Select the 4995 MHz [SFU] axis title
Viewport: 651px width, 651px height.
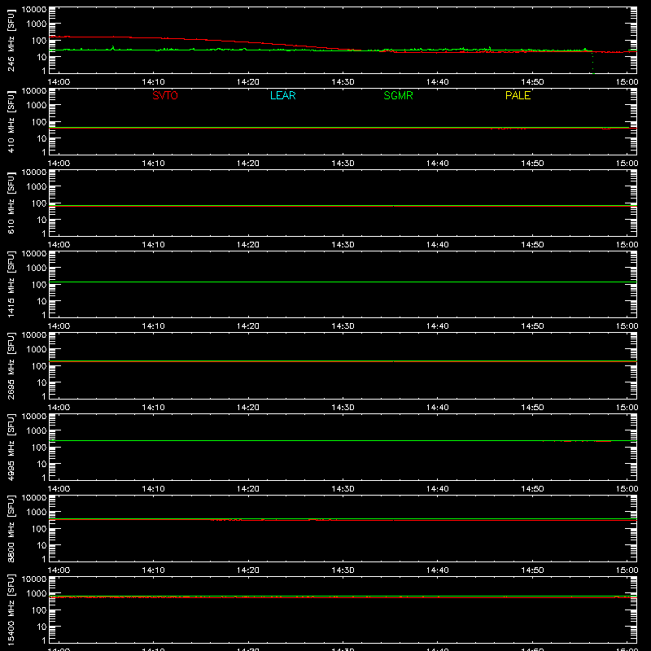coord(11,448)
